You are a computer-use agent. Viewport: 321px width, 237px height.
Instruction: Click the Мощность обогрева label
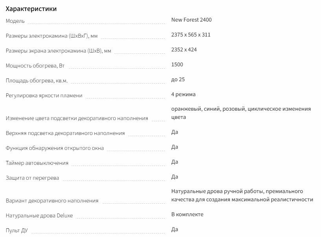35,66
